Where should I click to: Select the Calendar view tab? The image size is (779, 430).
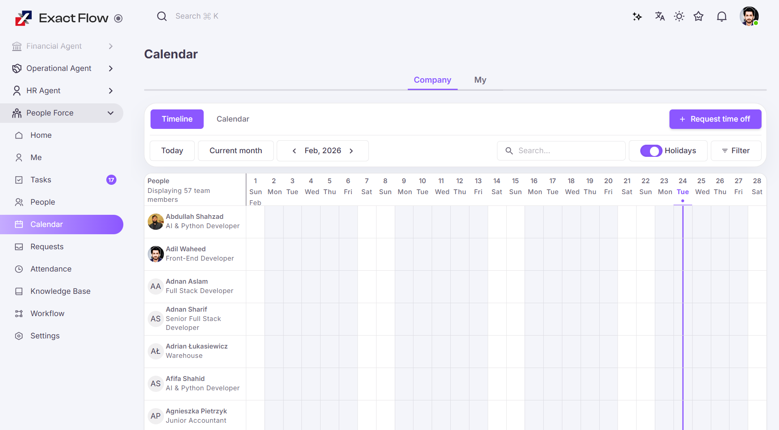point(232,119)
